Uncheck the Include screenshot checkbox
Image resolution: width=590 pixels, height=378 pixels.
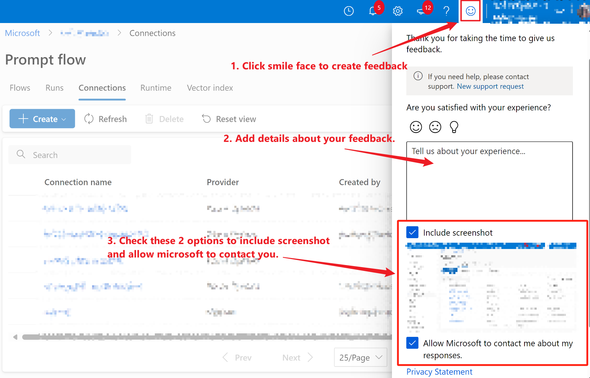[412, 232]
